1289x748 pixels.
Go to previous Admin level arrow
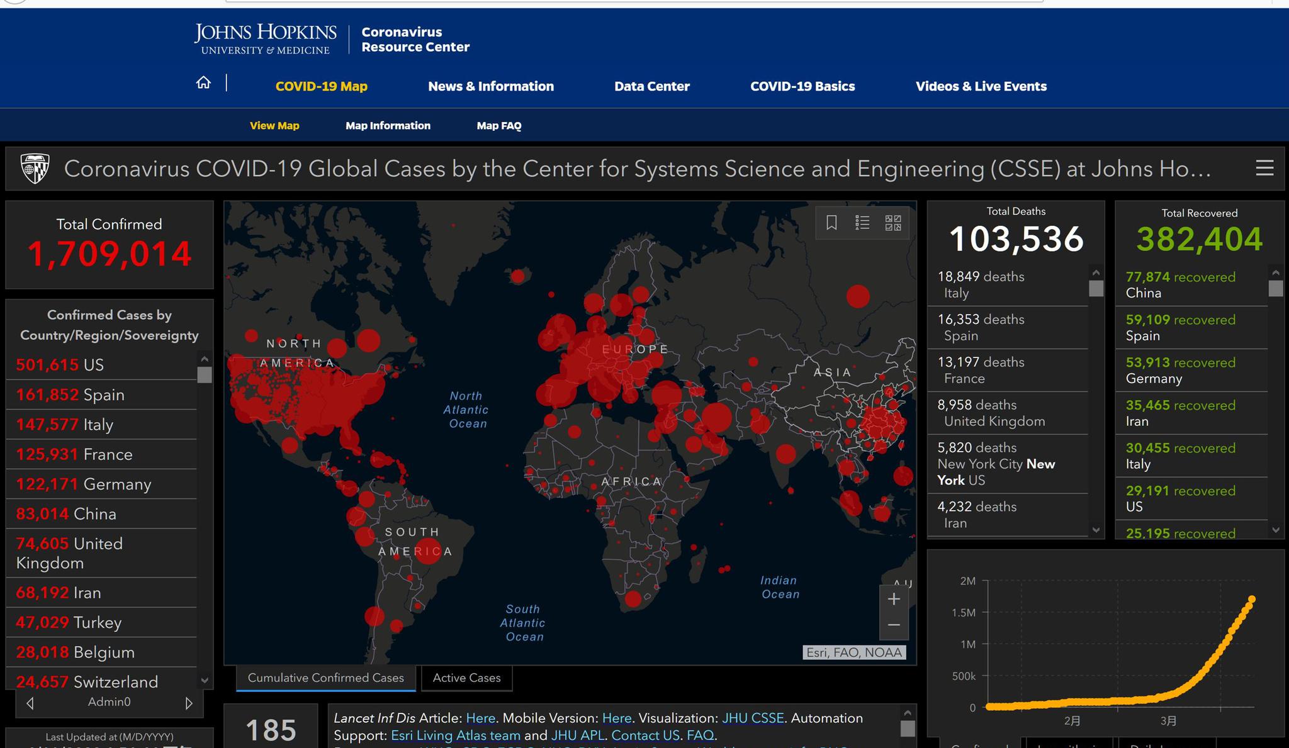[30, 703]
